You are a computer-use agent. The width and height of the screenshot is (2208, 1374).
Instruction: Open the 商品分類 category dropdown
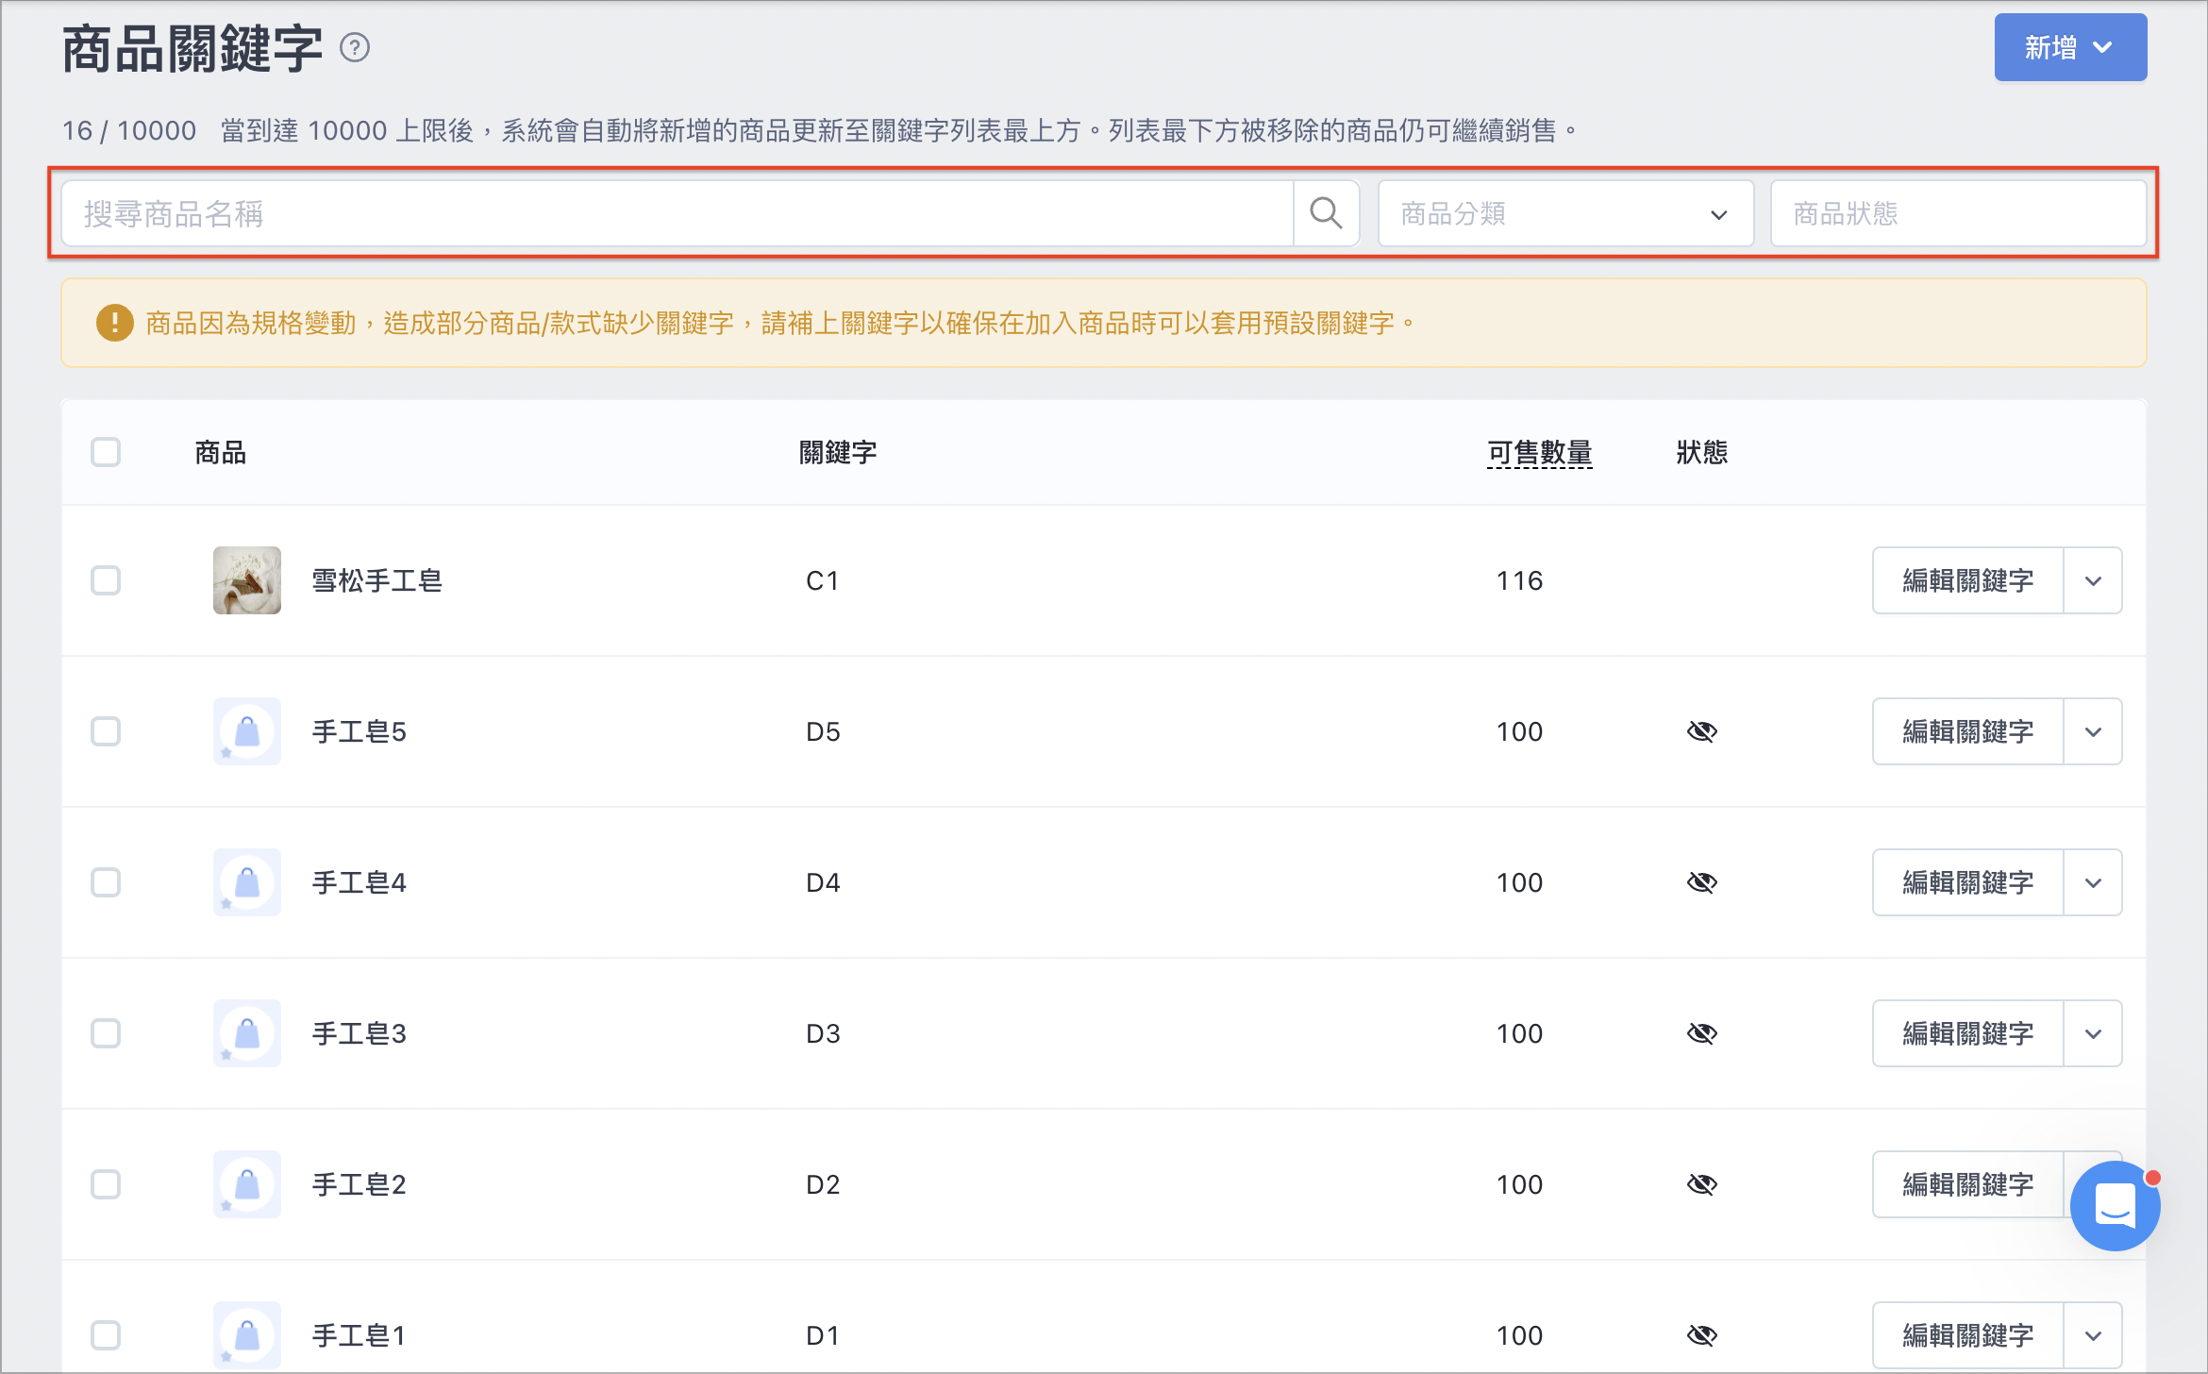(x=1565, y=213)
